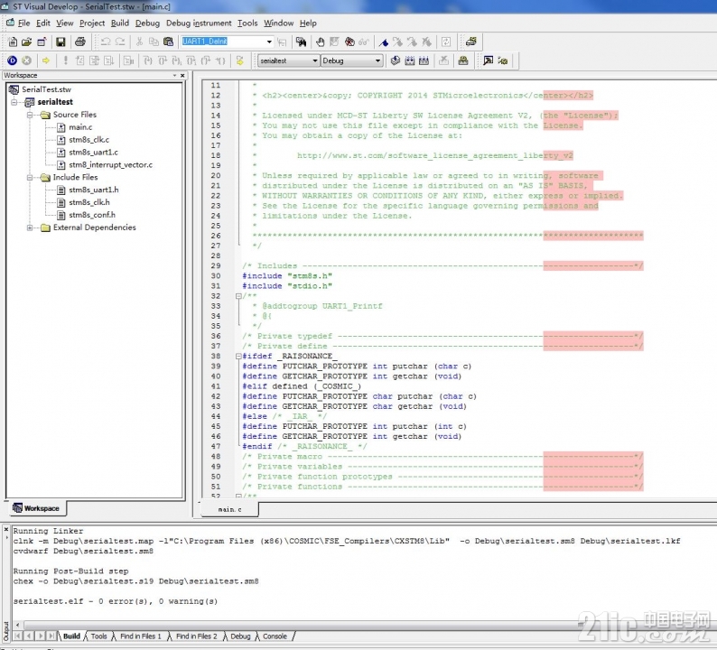Select the Workspace tab below the tree
The image size is (717, 650).
(x=37, y=508)
